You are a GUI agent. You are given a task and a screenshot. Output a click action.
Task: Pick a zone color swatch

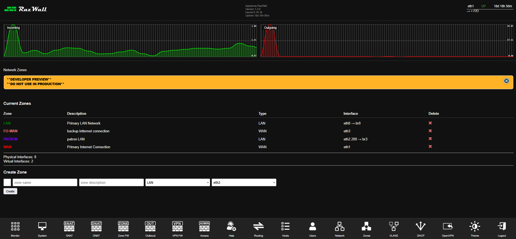7,182
